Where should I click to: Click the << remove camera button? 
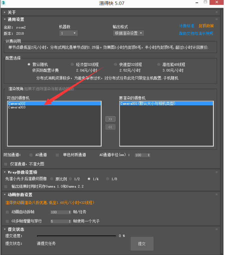(110, 127)
